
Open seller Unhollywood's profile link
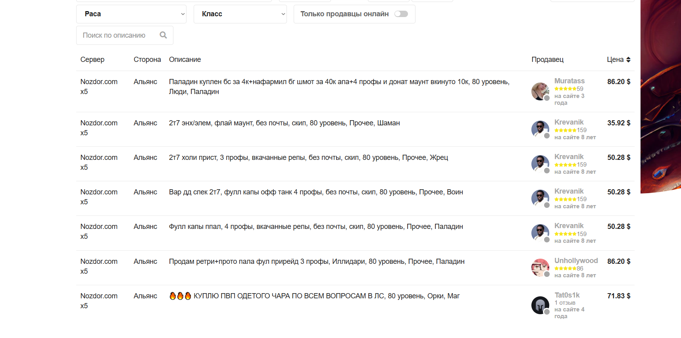click(576, 261)
